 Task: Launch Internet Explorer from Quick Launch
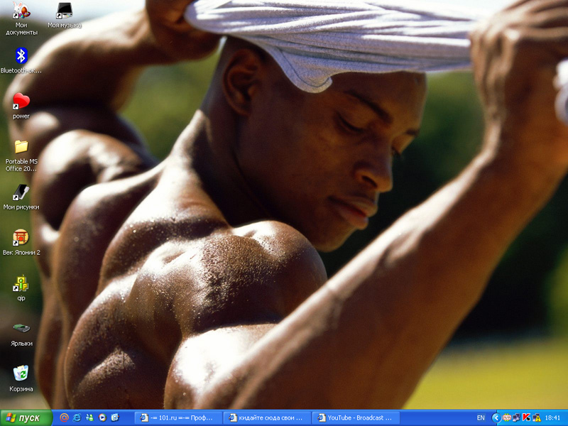[x=77, y=418]
